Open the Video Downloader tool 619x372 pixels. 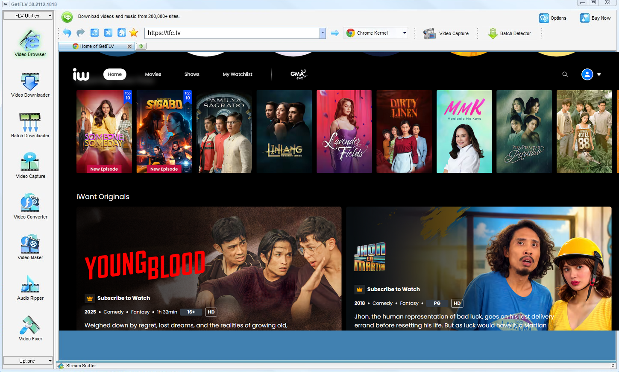(30, 84)
